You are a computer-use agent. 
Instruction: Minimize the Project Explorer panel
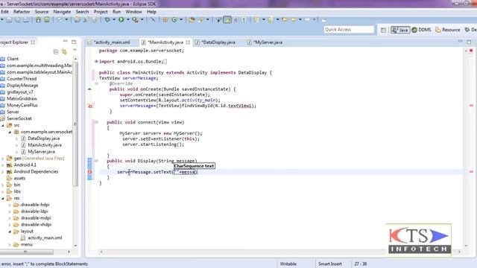65,42
